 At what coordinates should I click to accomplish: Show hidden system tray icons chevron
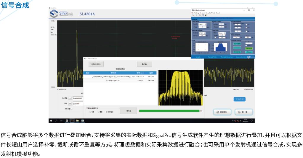point(233,120)
